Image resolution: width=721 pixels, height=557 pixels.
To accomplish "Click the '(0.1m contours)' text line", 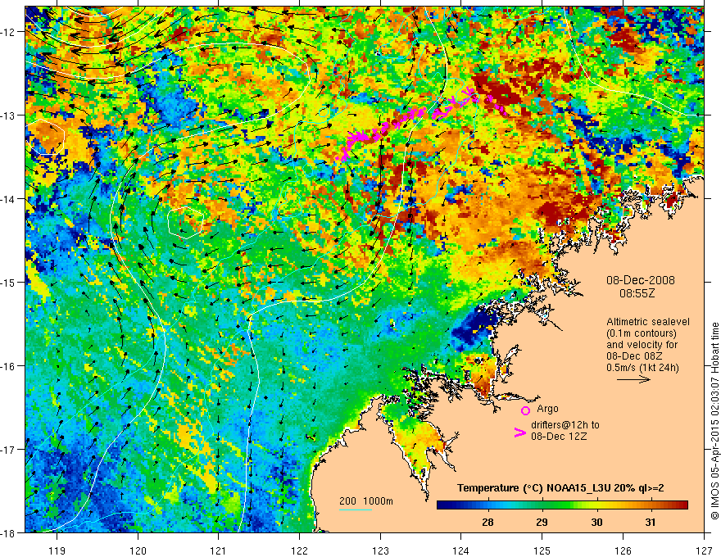I will (642, 333).
